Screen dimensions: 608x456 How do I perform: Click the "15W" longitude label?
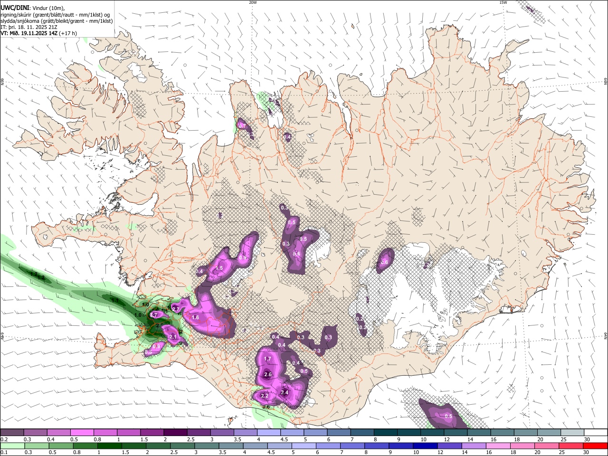[503, 2]
